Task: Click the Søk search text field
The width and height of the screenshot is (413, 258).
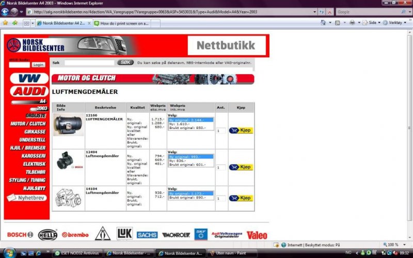Action: pos(89,62)
